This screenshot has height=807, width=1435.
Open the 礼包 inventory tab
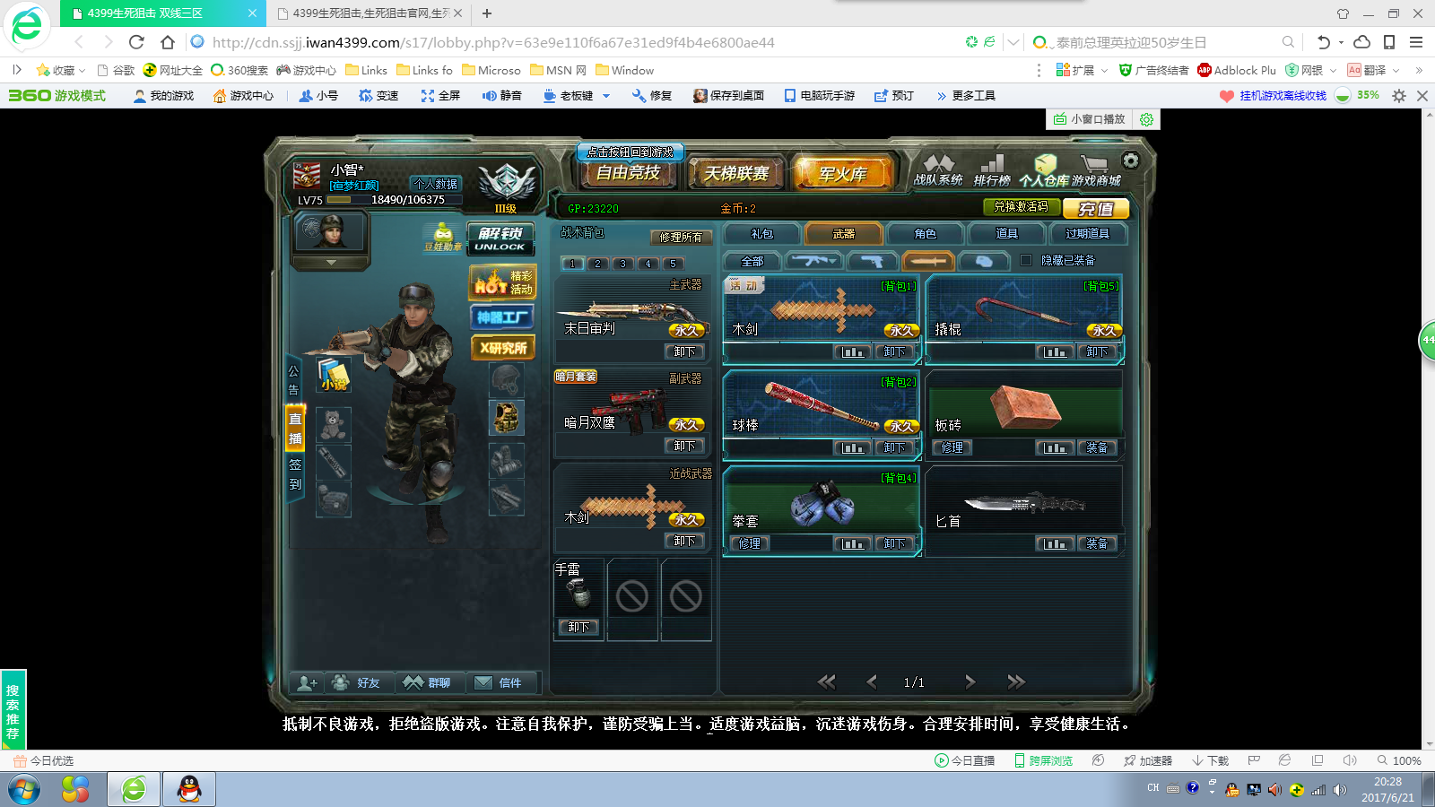(x=762, y=234)
